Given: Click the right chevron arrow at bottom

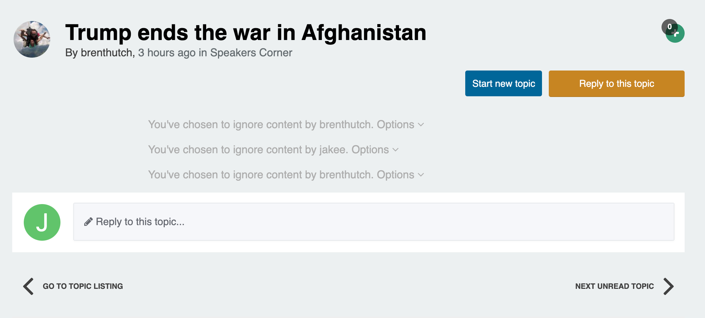Looking at the screenshot, I should coord(669,286).
